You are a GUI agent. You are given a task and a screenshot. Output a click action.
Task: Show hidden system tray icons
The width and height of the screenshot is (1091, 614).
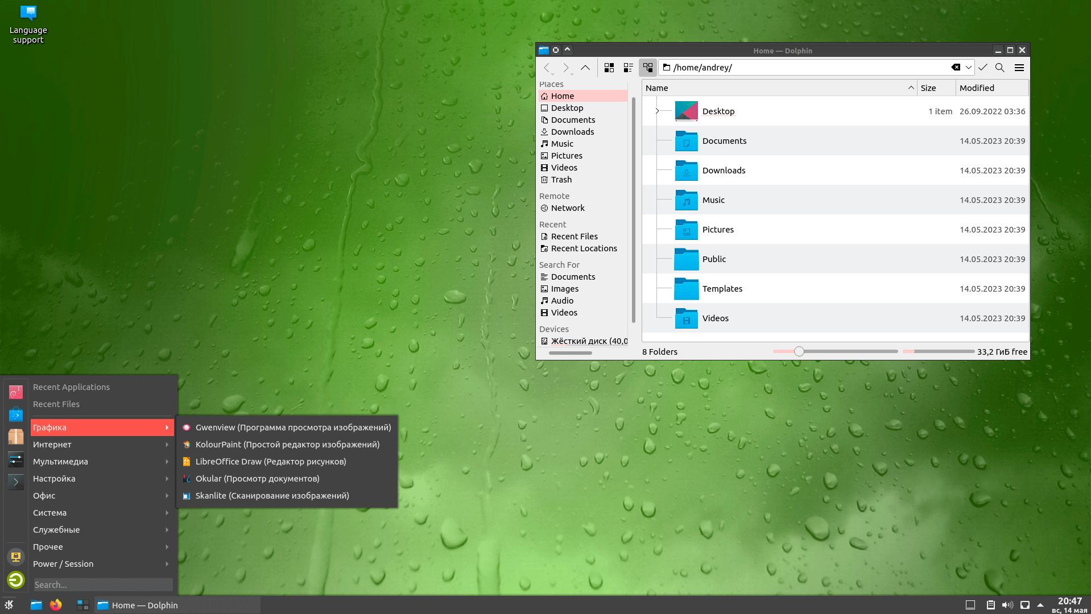click(1040, 605)
